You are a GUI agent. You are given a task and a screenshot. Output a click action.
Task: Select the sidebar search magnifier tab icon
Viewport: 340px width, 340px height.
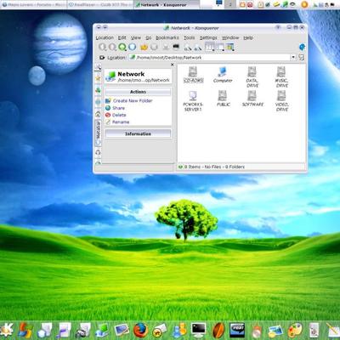[x=98, y=67]
